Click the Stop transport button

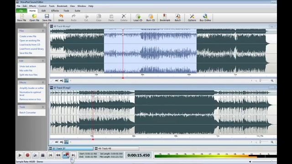[42, 155]
